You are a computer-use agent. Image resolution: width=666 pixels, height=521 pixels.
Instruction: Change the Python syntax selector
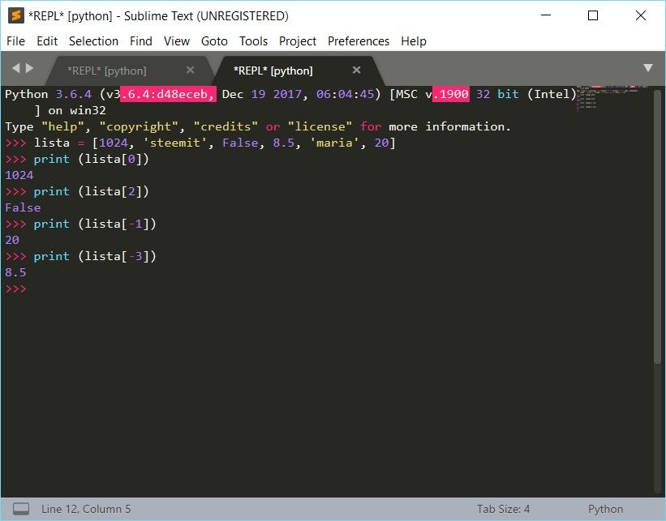[x=605, y=509]
